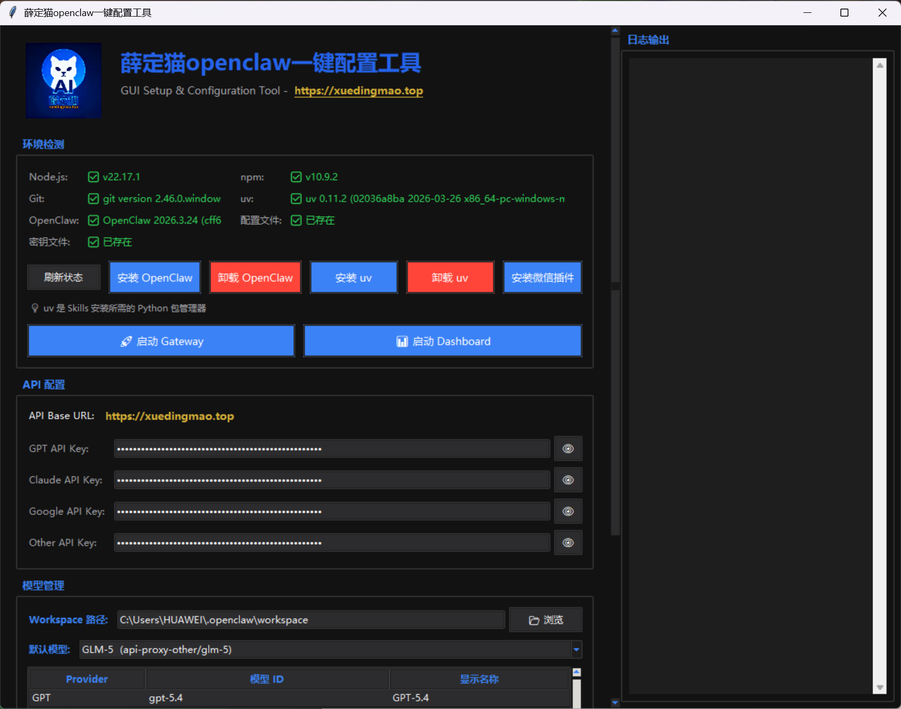Click inside the 日志输出 log text area
Viewport: 901px width, 709px height.
pyautogui.click(x=750, y=375)
